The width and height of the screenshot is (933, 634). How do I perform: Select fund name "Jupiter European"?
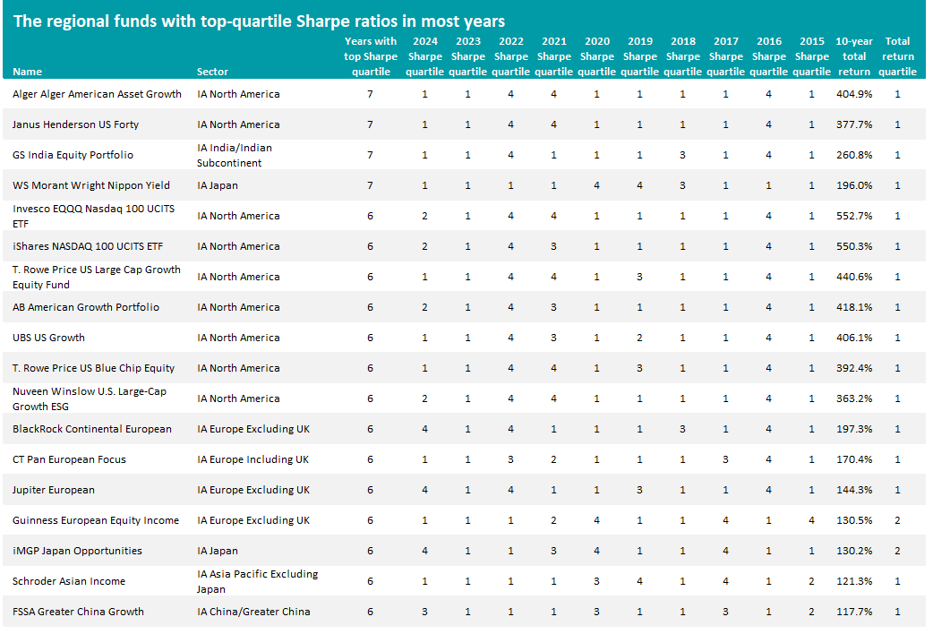click(x=54, y=490)
